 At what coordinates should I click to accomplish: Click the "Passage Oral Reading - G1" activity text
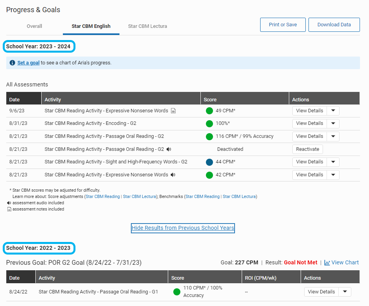click(x=129, y=291)
